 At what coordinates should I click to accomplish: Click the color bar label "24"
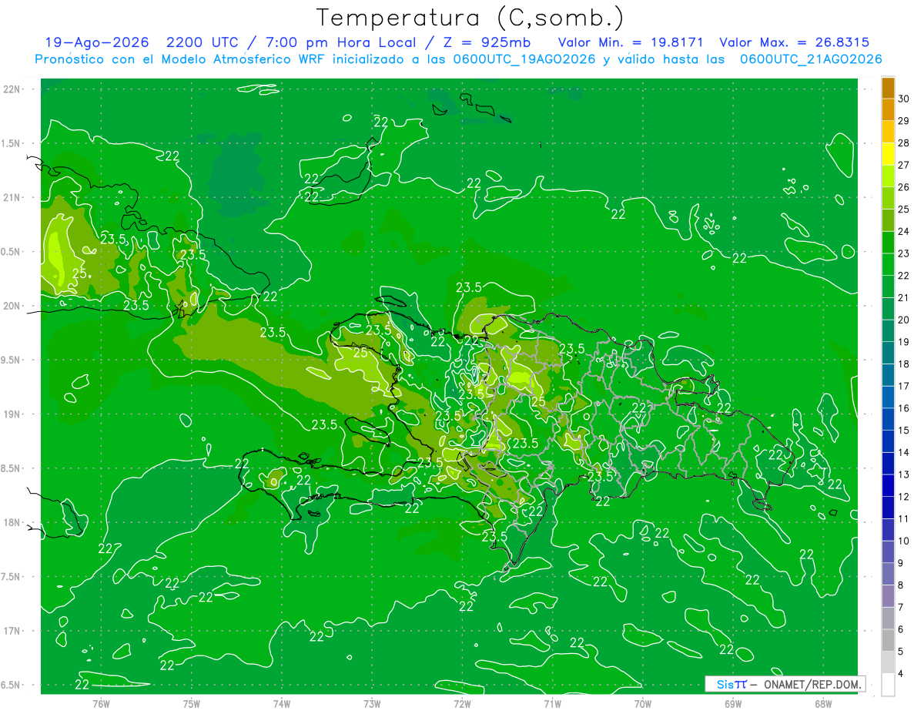(x=903, y=231)
